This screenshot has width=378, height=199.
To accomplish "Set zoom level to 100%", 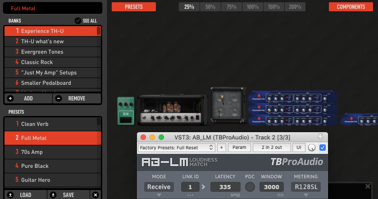I will (x=253, y=7).
